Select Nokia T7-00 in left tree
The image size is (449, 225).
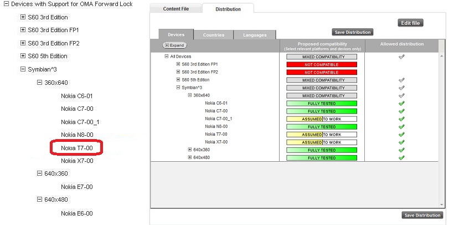(x=77, y=148)
